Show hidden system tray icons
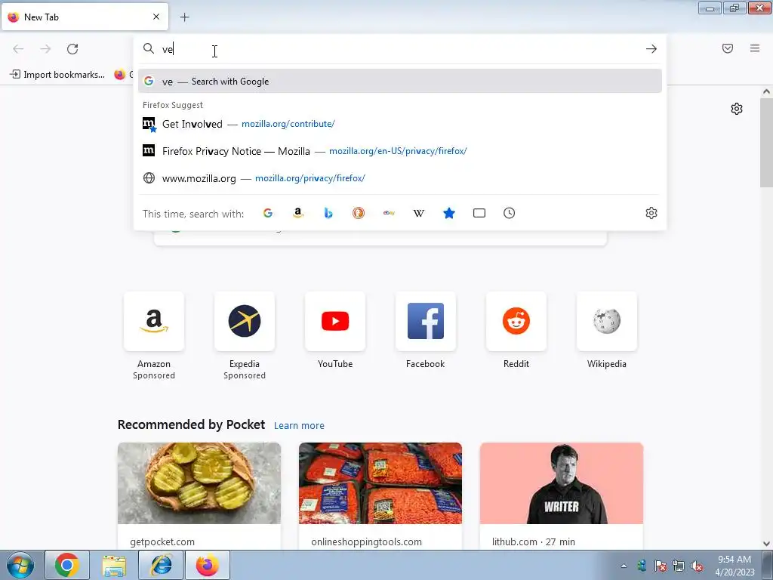This screenshot has height=580, width=773. (624, 566)
